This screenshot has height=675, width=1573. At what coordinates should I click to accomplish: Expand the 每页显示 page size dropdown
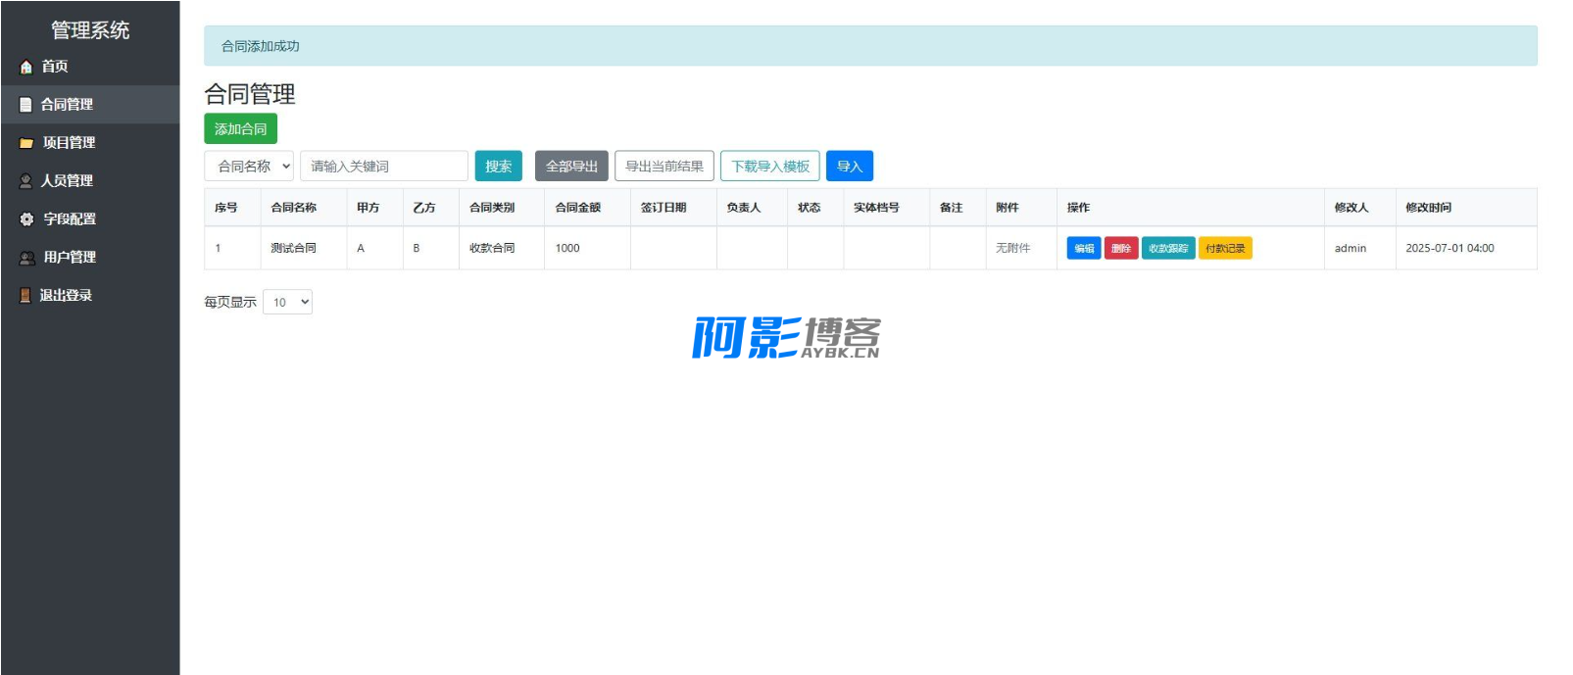[287, 303]
